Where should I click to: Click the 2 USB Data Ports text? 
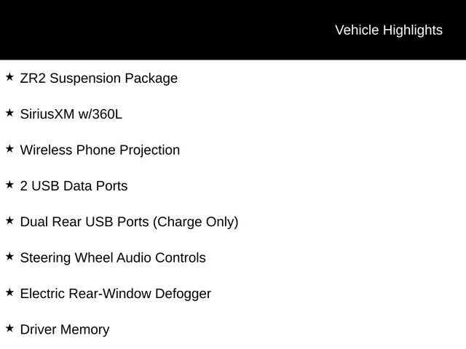(x=74, y=186)
